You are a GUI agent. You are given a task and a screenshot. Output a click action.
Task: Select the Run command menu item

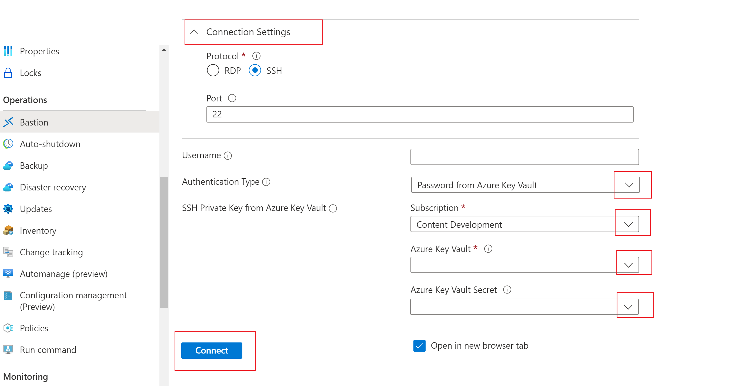[48, 350]
